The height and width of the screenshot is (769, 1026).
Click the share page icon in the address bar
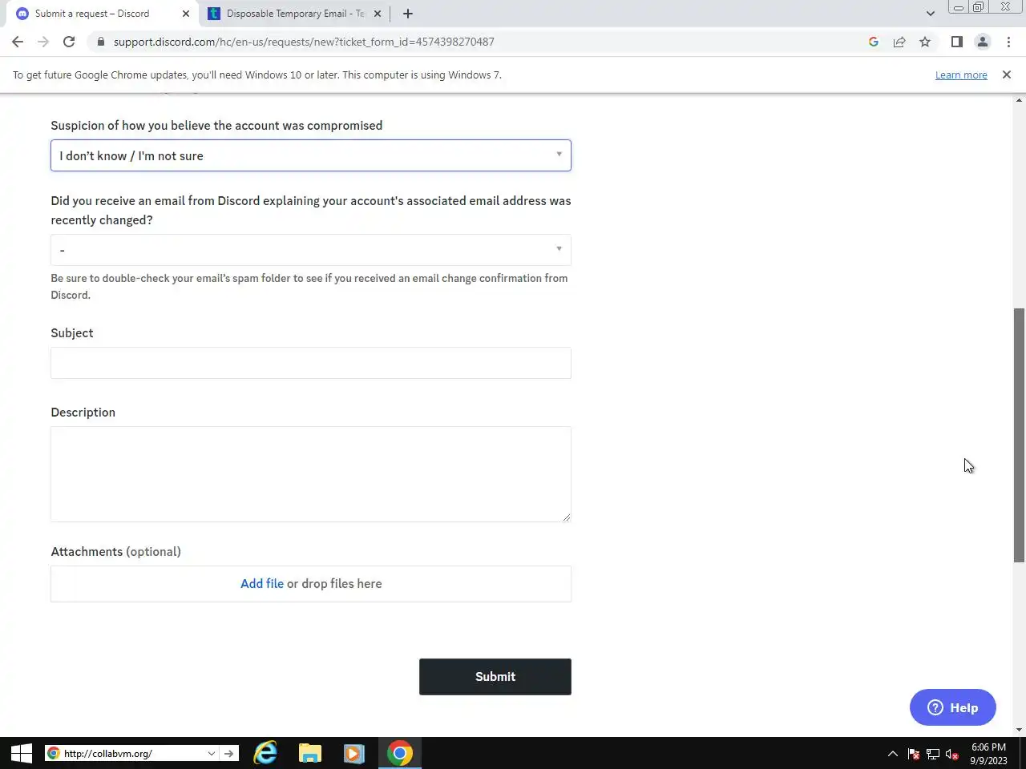point(899,42)
